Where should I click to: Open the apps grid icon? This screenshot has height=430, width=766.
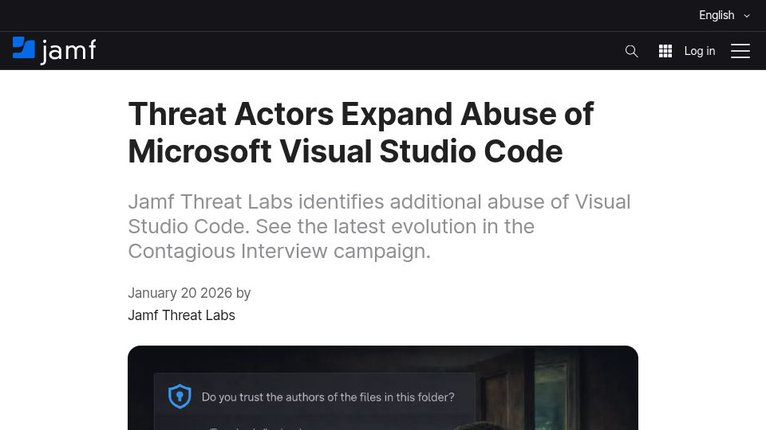665,51
